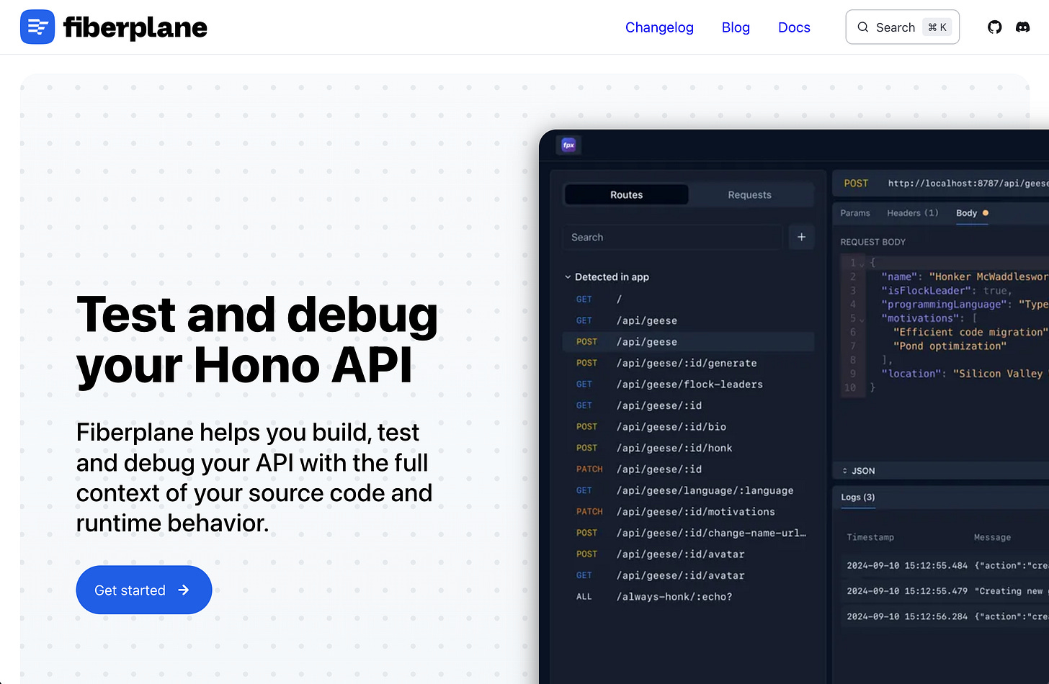Switch to the Requests tab
Image resolution: width=1049 pixels, height=684 pixels.
(x=749, y=195)
